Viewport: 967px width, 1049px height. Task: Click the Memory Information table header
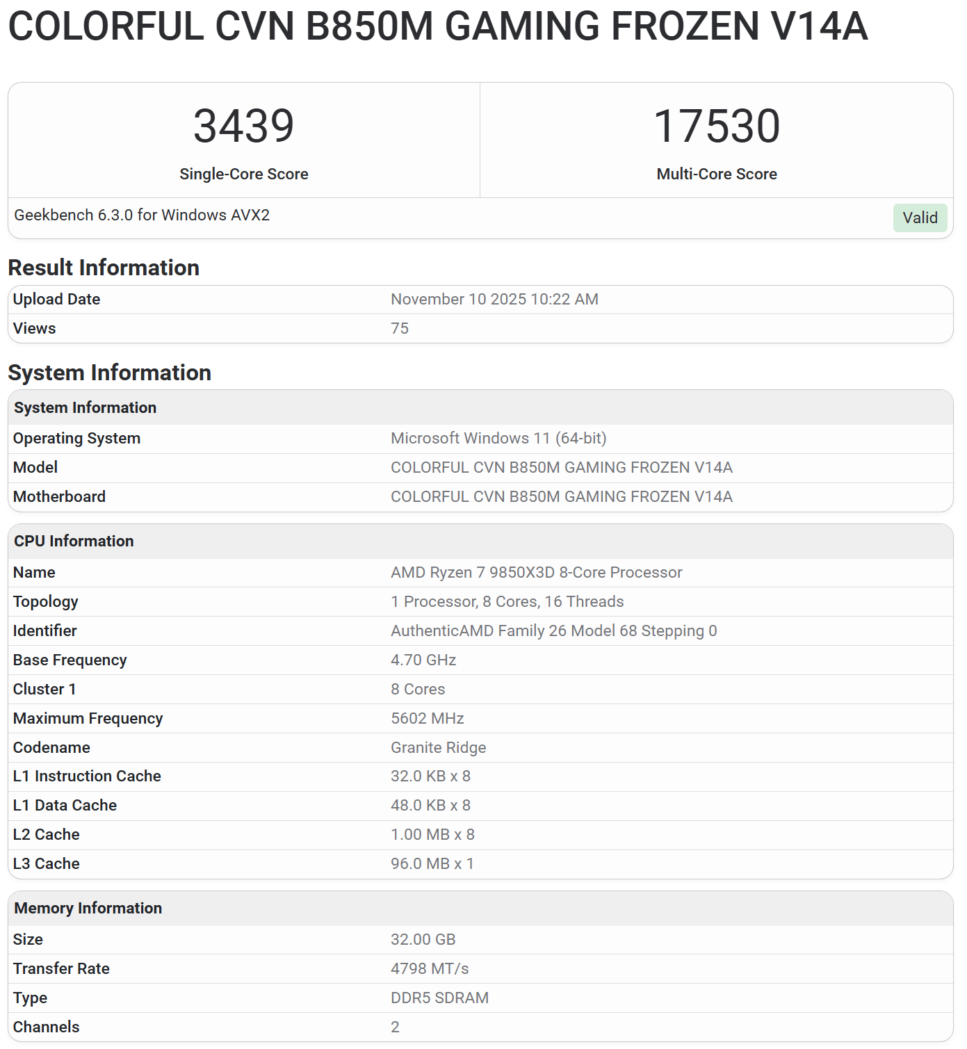pyautogui.click(x=88, y=908)
